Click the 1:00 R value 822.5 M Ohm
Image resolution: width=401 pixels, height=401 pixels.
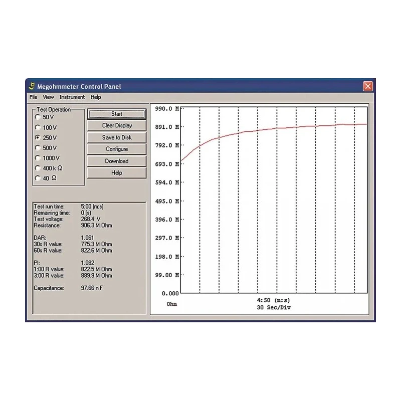coord(96,269)
